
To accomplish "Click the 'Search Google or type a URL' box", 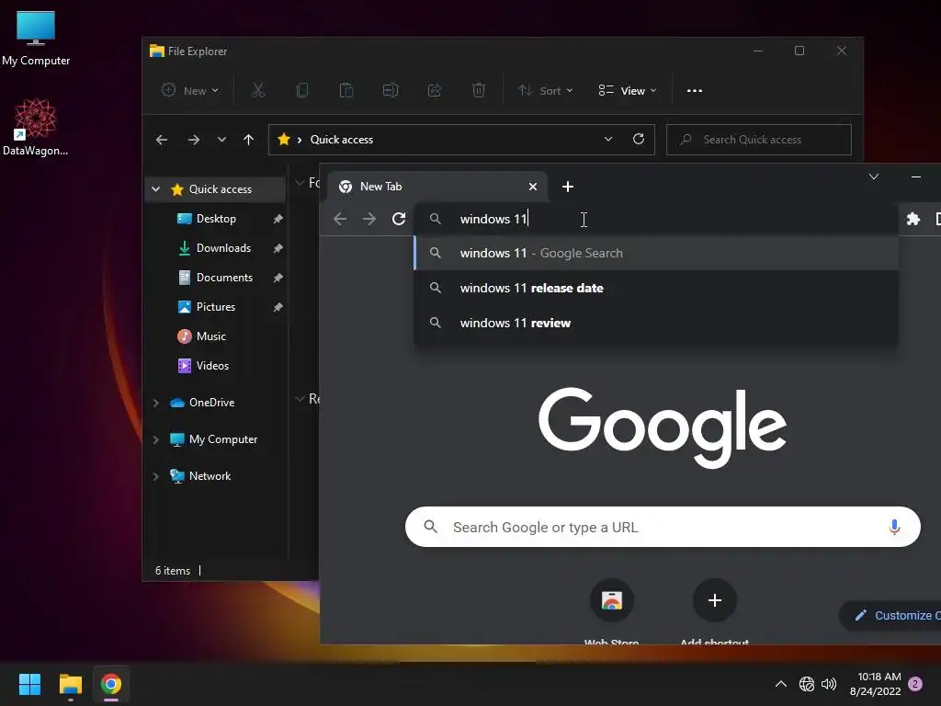I will [663, 527].
